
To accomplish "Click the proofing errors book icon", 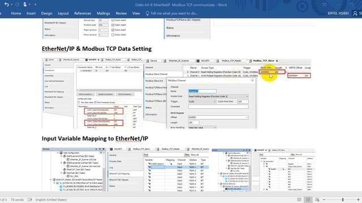I will tap(30, 200).
